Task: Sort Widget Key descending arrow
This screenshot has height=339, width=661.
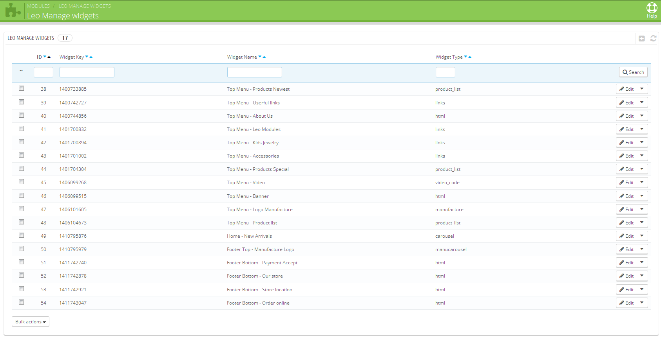Action: pos(87,57)
